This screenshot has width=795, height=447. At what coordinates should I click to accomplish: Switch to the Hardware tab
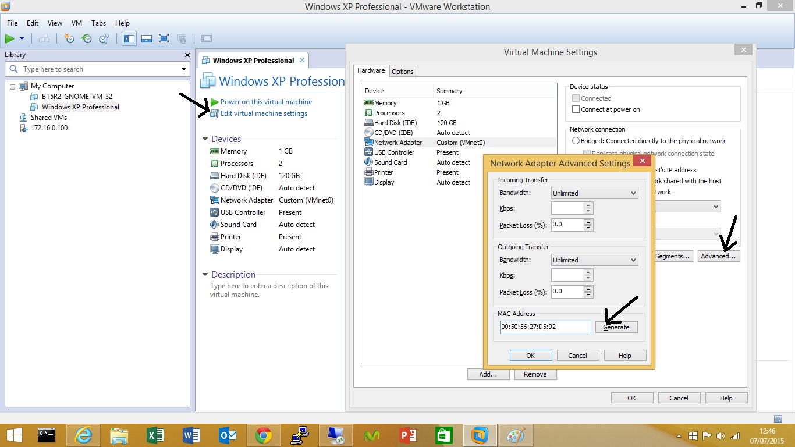click(371, 70)
